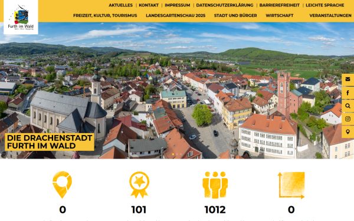This screenshot has width=354, height=221.
Task: Open the Aktuelles link
Action: tap(120, 5)
